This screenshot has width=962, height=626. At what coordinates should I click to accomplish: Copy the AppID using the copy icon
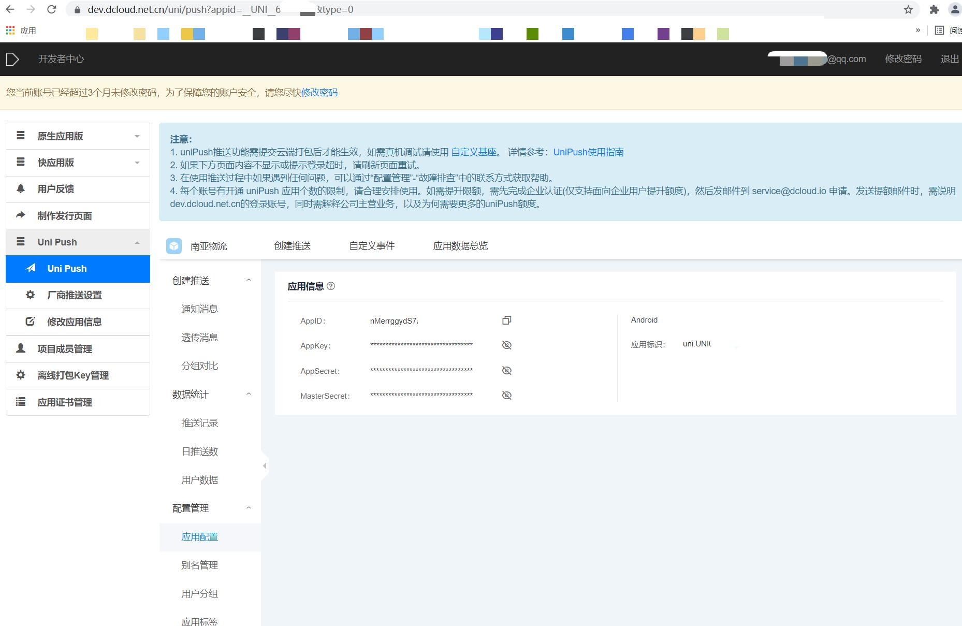tap(506, 320)
